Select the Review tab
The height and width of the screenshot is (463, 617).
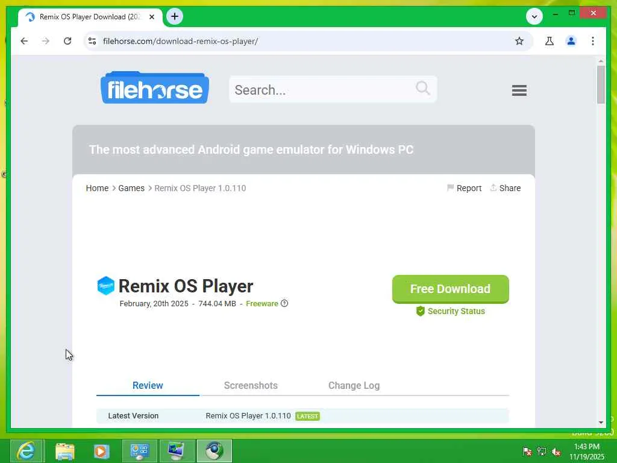(148, 385)
